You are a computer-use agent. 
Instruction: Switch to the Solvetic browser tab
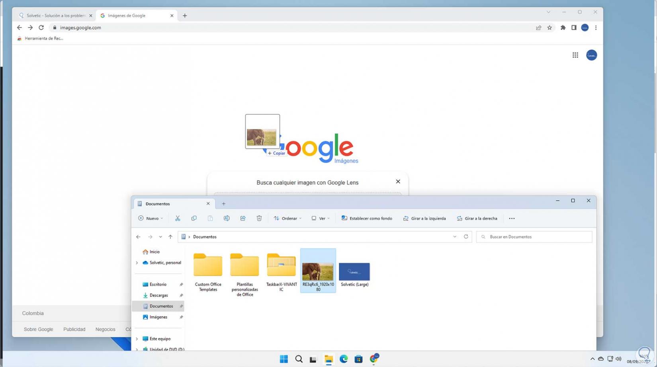pyautogui.click(x=56, y=16)
